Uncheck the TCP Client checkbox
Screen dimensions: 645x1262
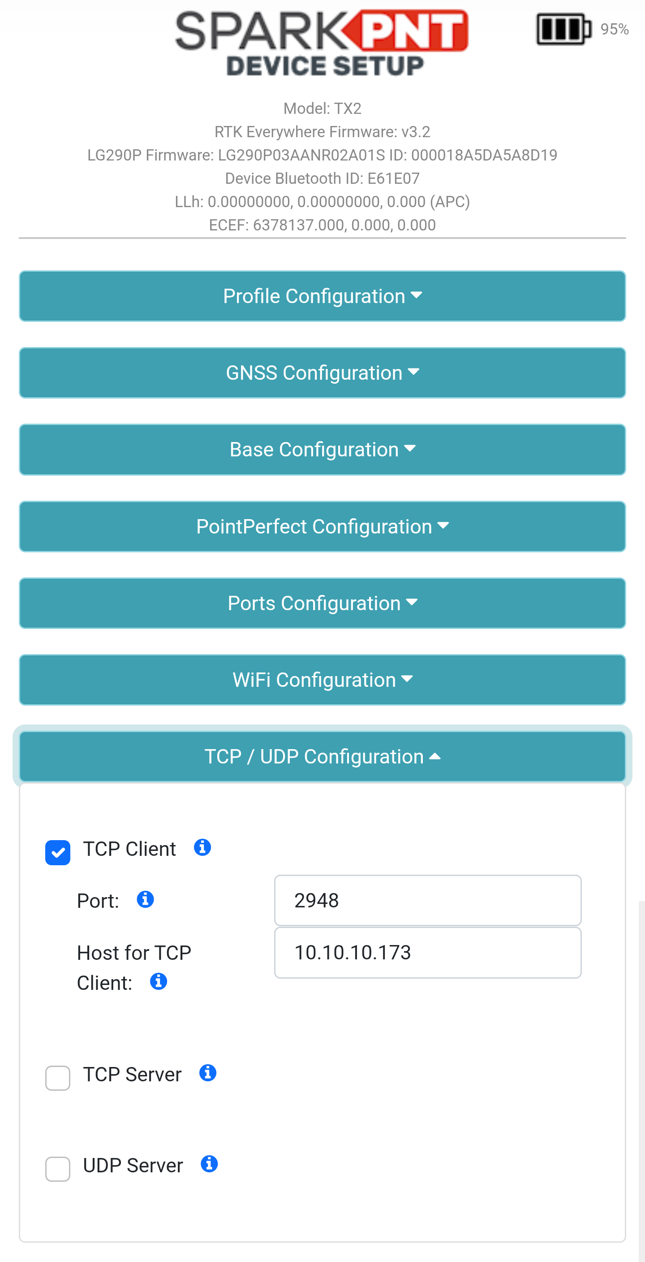[x=58, y=852]
